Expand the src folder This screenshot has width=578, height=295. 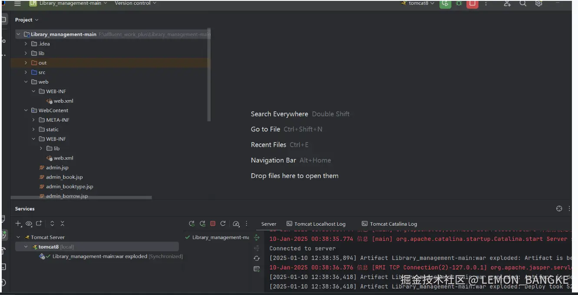[26, 72]
